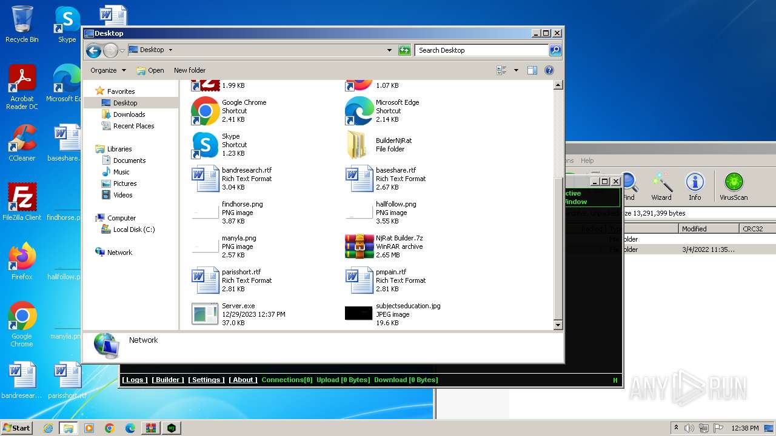Screen dimensions: 776x436
Task: Open the recent pages dropdown next to Forward
Action: [x=122, y=50]
